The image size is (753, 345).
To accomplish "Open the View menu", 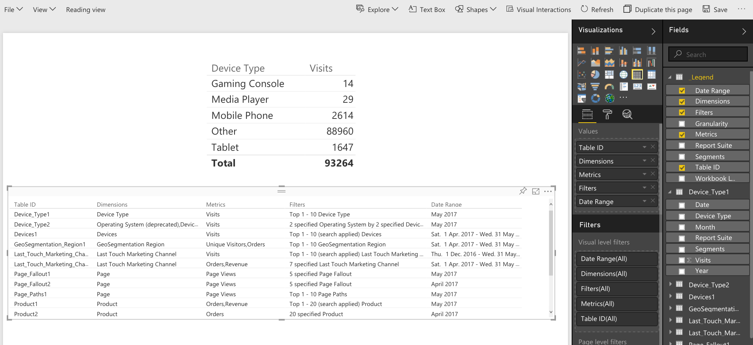I will (44, 9).
